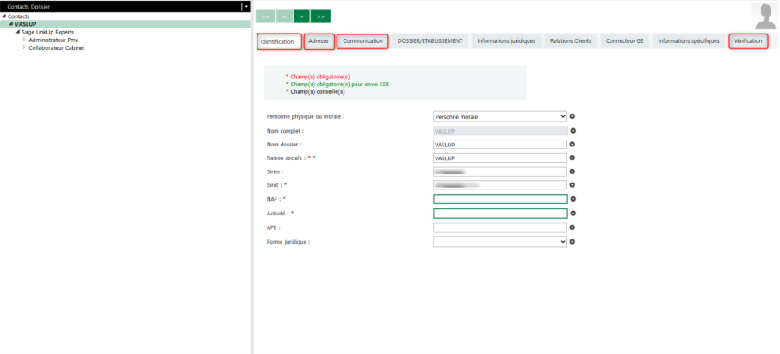Expand the Administrateur Pme tree node

click(x=24, y=40)
